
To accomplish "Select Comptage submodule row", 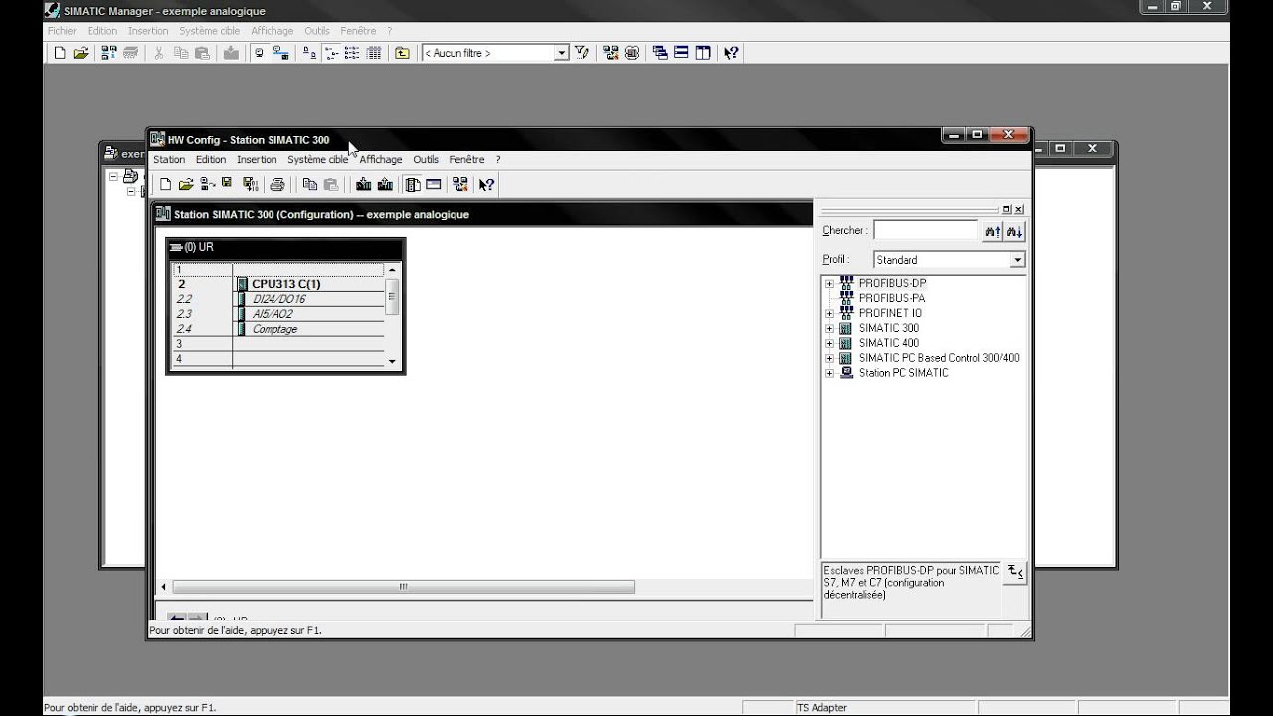I will coord(277,329).
